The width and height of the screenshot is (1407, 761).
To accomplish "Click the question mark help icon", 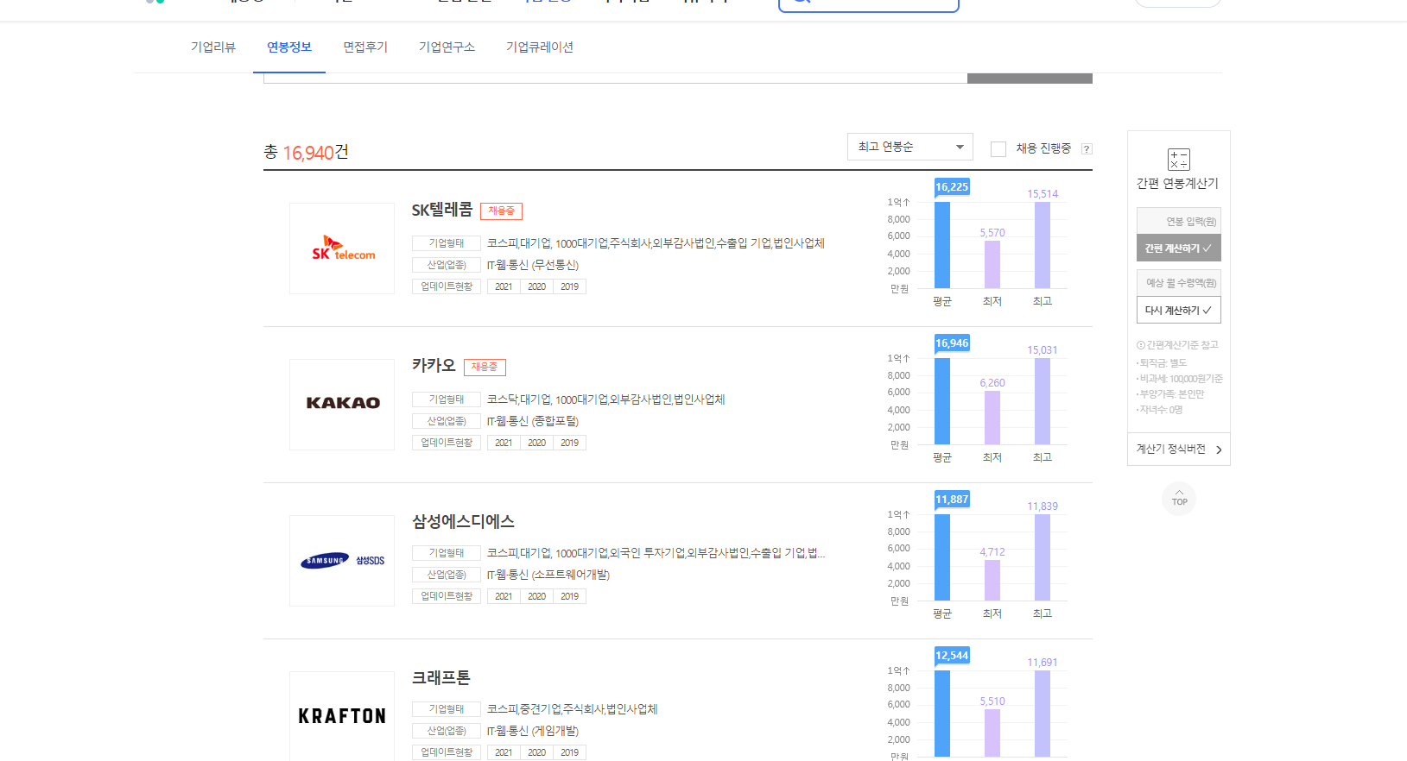I will coord(1087,149).
